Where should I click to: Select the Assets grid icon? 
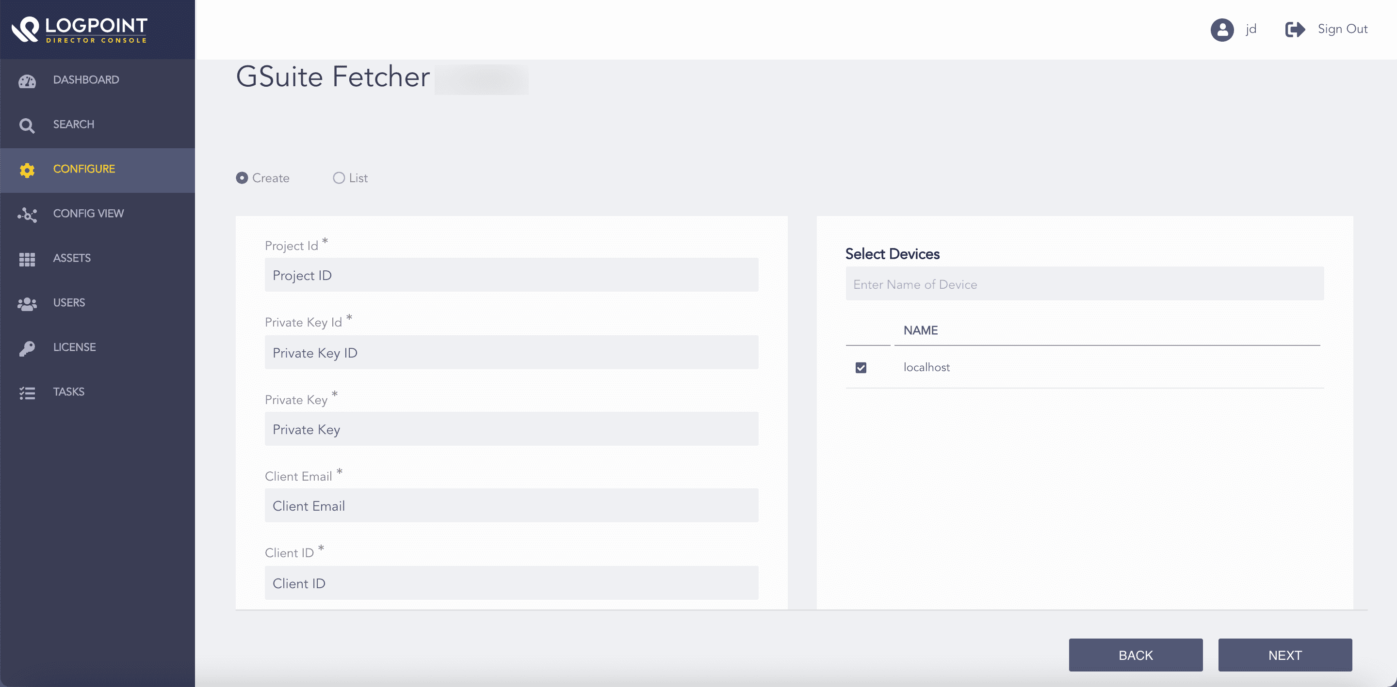(27, 258)
